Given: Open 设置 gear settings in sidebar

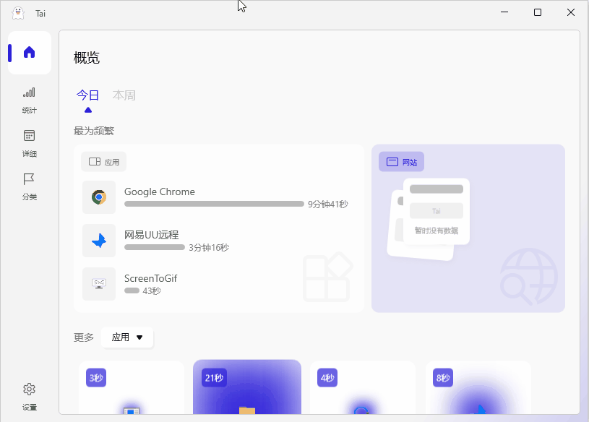Looking at the screenshot, I should coord(30,397).
